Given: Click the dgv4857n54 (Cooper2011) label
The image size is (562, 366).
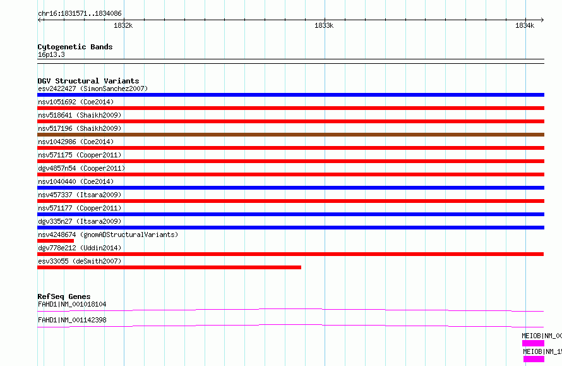Looking at the screenshot, I should pos(81,168).
